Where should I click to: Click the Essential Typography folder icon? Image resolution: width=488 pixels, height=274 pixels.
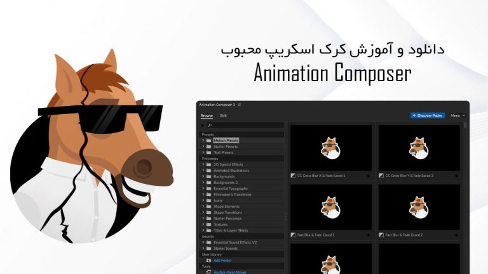coord(209,188)
